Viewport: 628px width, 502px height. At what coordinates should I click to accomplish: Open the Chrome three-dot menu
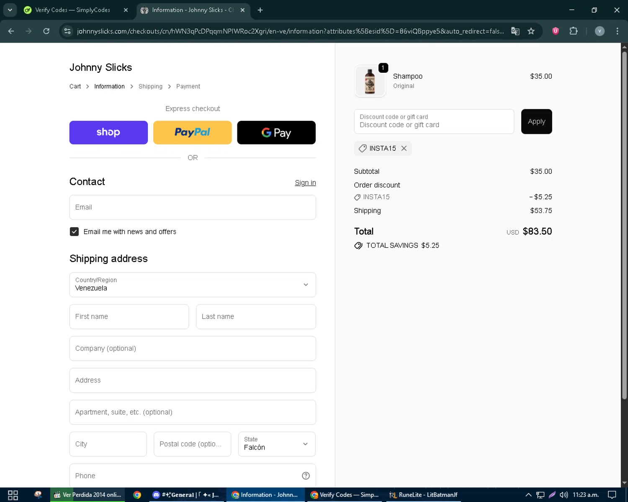pos(617,31)
